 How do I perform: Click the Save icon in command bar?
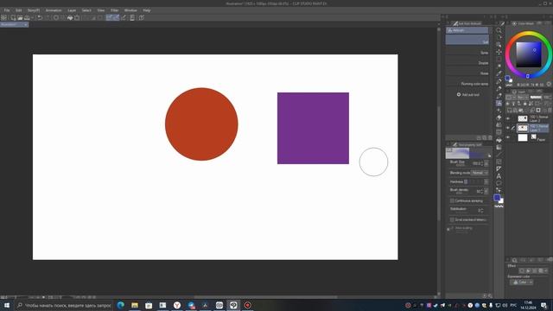coord(27,17)
